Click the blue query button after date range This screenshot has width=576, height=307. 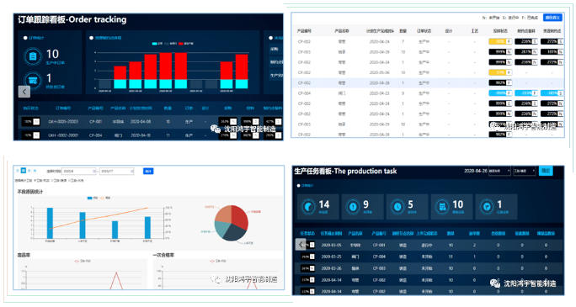pyautogui.click(x=148, y=172)
